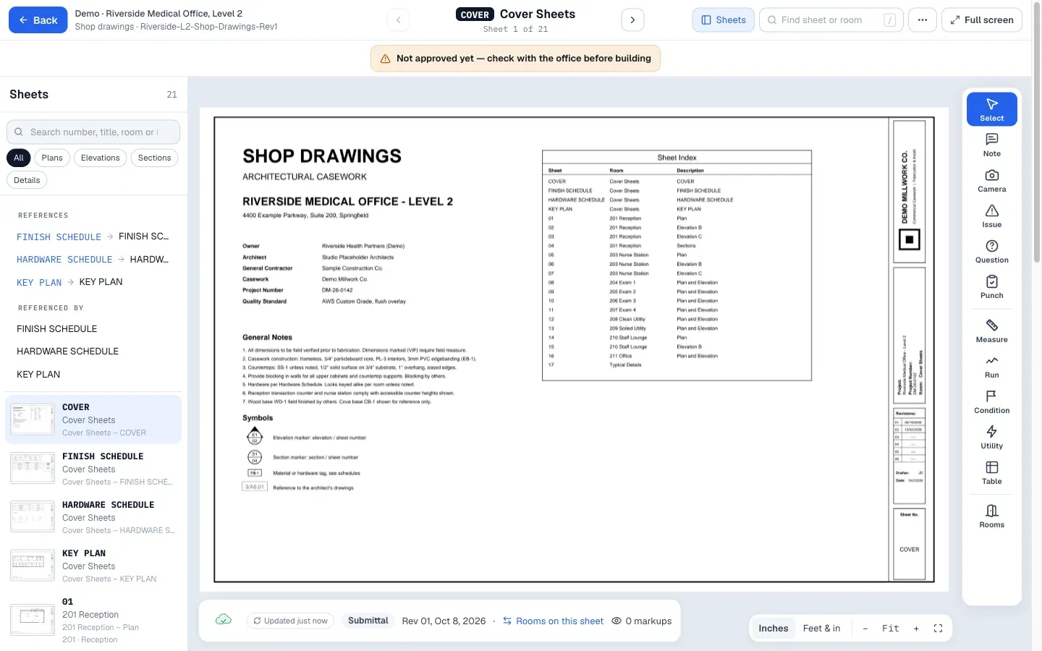Screen dimensions: 1042x651
Task: Open the Rooms tool
Action: click(991, 516)
